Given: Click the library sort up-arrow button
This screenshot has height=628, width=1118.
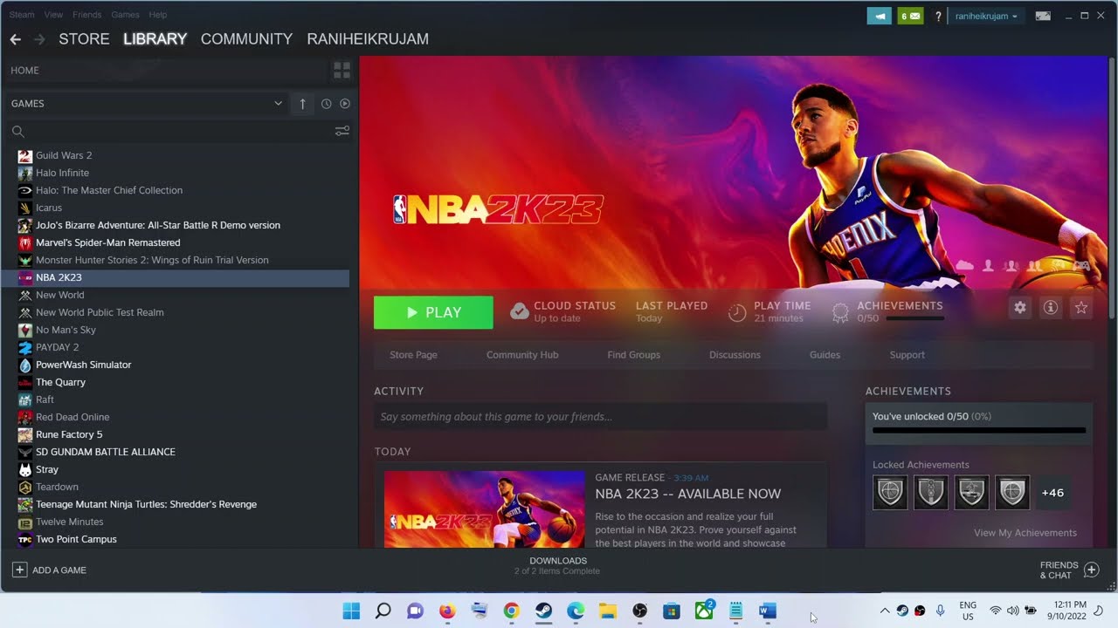Looking at the screenshot, I should pos(302,104).
